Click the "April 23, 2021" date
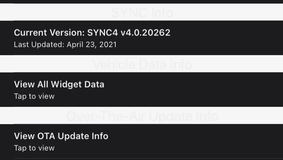This screenshot has height=160, width=283. coord(92,45)
